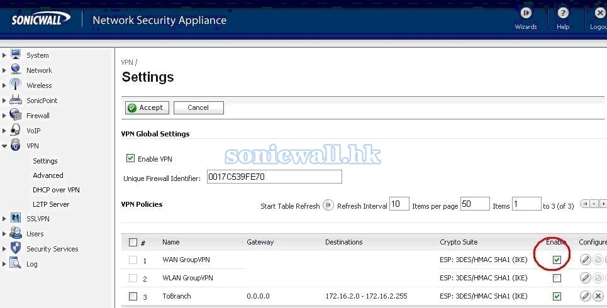The width and height of the screenshot is (607, 308).
Task: Sort table by Gateway column header
Action: (260, 242)
